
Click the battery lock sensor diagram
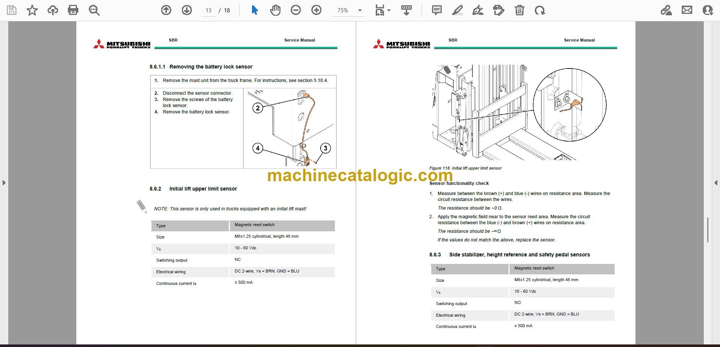coord(290,128)
